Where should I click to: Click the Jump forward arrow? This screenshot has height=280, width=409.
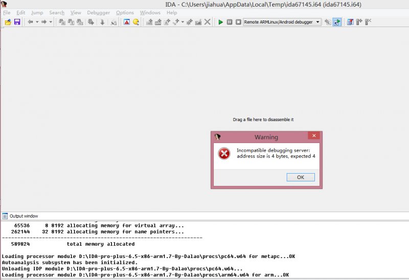(44, 22)
